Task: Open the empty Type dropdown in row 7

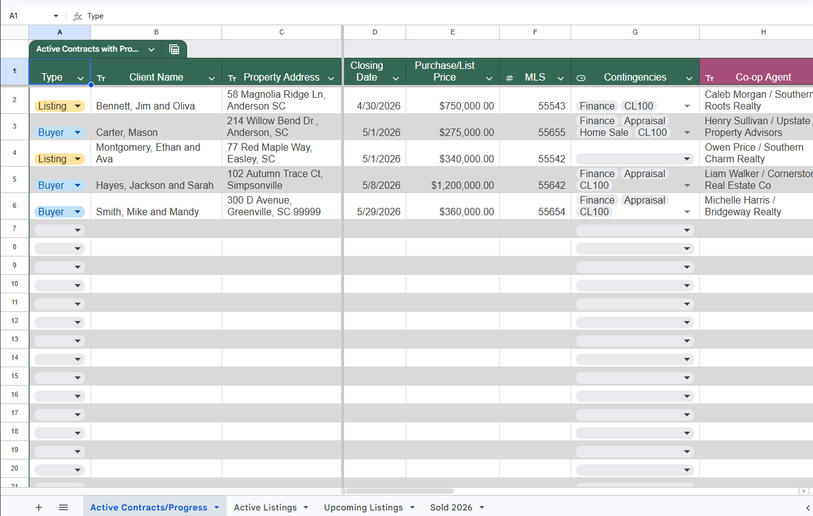Action: point(60,230)
